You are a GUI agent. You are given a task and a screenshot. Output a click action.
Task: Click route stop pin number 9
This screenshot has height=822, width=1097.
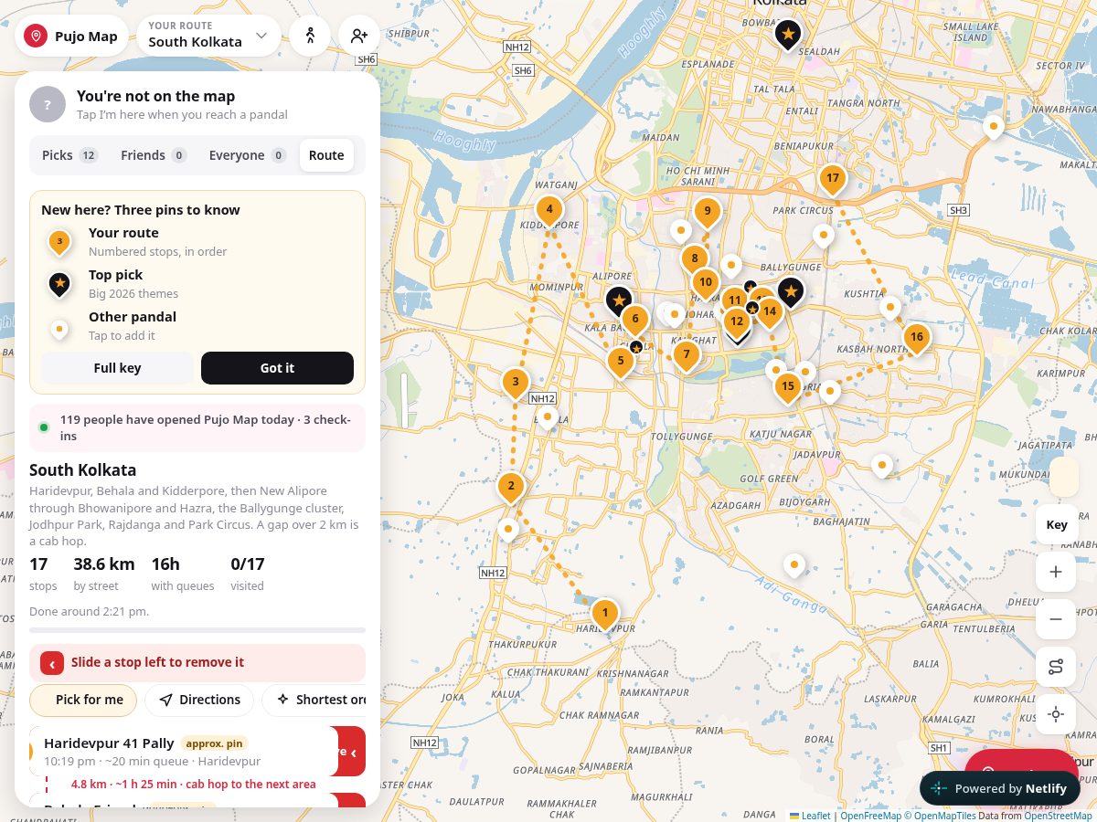707,213
